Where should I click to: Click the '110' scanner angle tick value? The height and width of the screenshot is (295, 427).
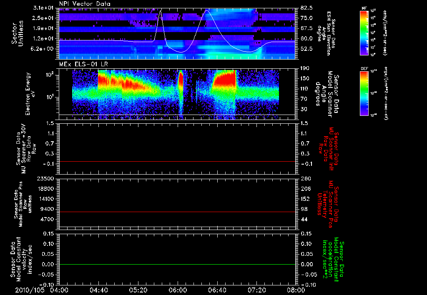305,89
